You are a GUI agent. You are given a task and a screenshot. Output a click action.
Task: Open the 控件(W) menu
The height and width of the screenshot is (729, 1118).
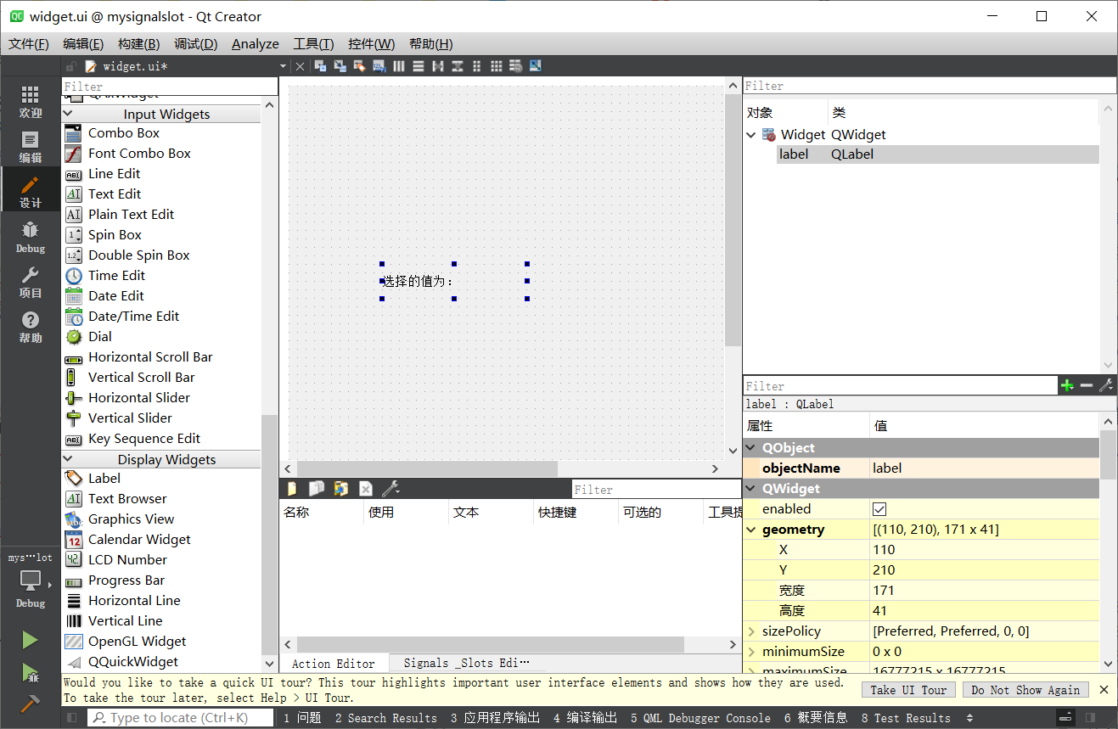point(371,44)
